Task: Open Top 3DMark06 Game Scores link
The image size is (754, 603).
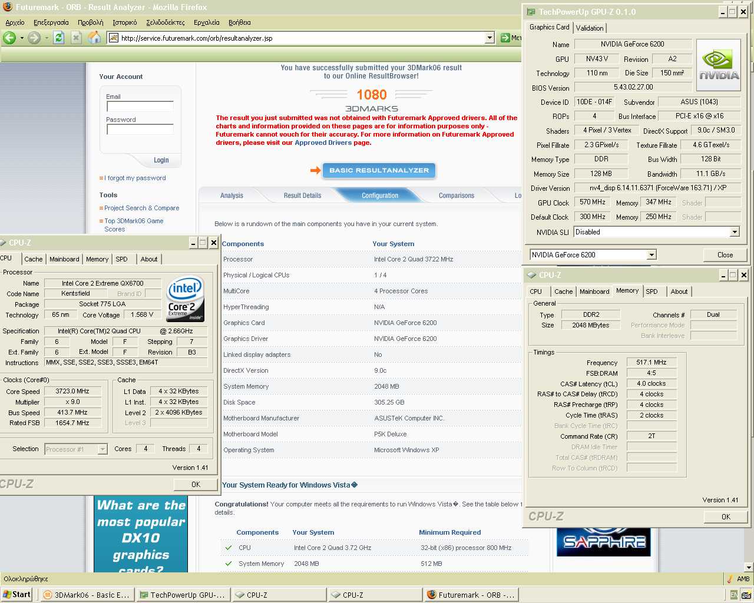Action: (134, 225)
